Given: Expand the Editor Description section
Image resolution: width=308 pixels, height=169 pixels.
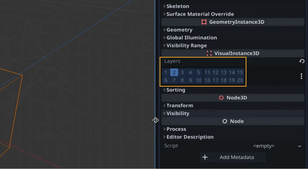Looking at the screenshot, I should click(233, 137).
